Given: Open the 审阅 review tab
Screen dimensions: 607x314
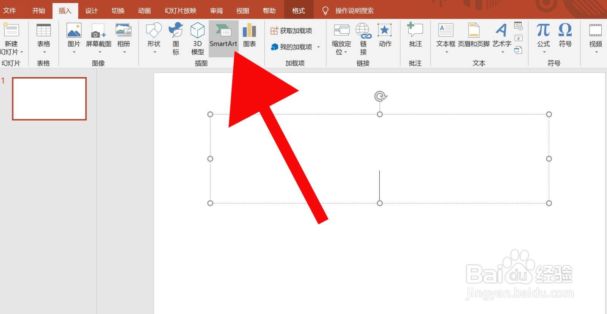Looking at the screenshot, I should coord(216,11).
